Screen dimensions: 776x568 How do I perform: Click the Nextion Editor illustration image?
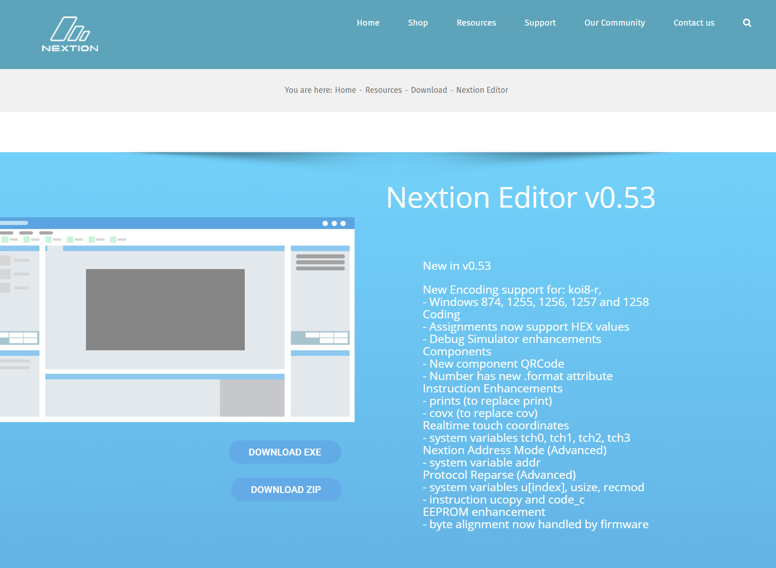177,319
